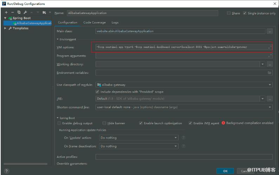Open the JRE dropdown
The image size is (279, 175).
pyautogui.click(x=262, y=99)
